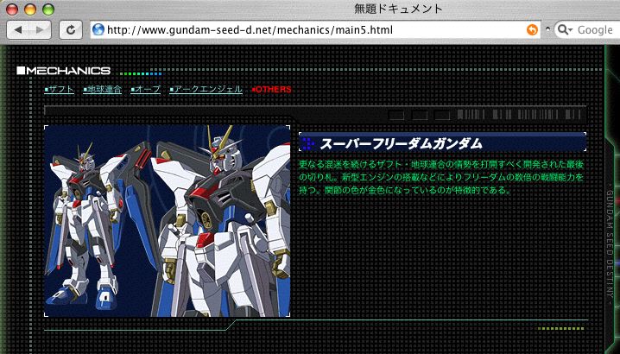Image resolution: width=620 pixels, height=354 pixels.
Task: Open the Google search magnifier dropdown
Action: [x=565, y=29]
